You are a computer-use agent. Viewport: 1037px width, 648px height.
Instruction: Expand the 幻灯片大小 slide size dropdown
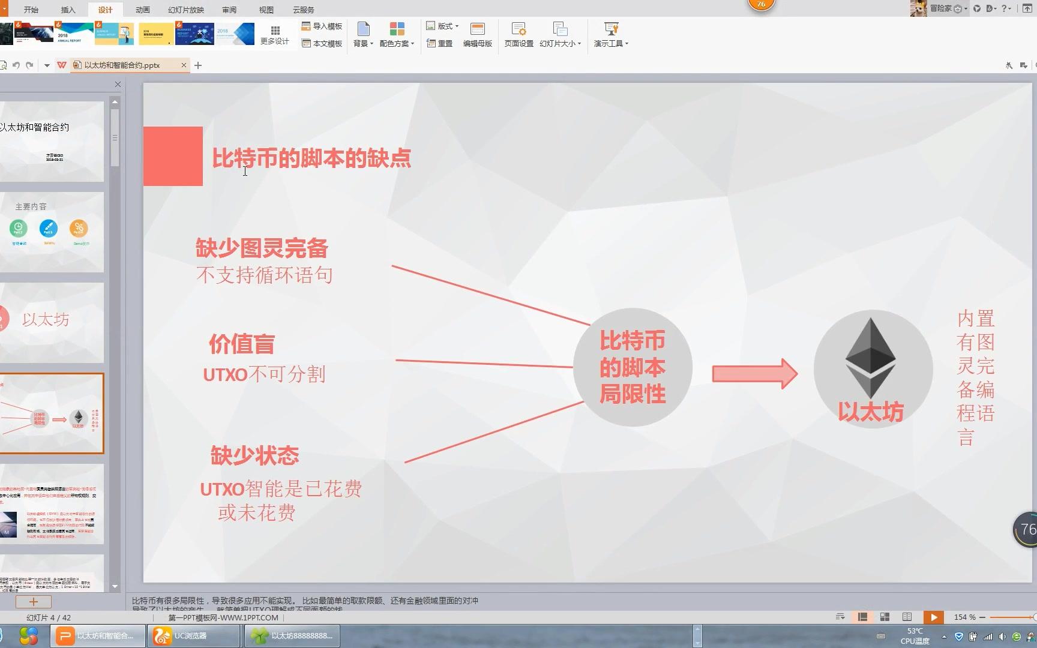point(560,35)
